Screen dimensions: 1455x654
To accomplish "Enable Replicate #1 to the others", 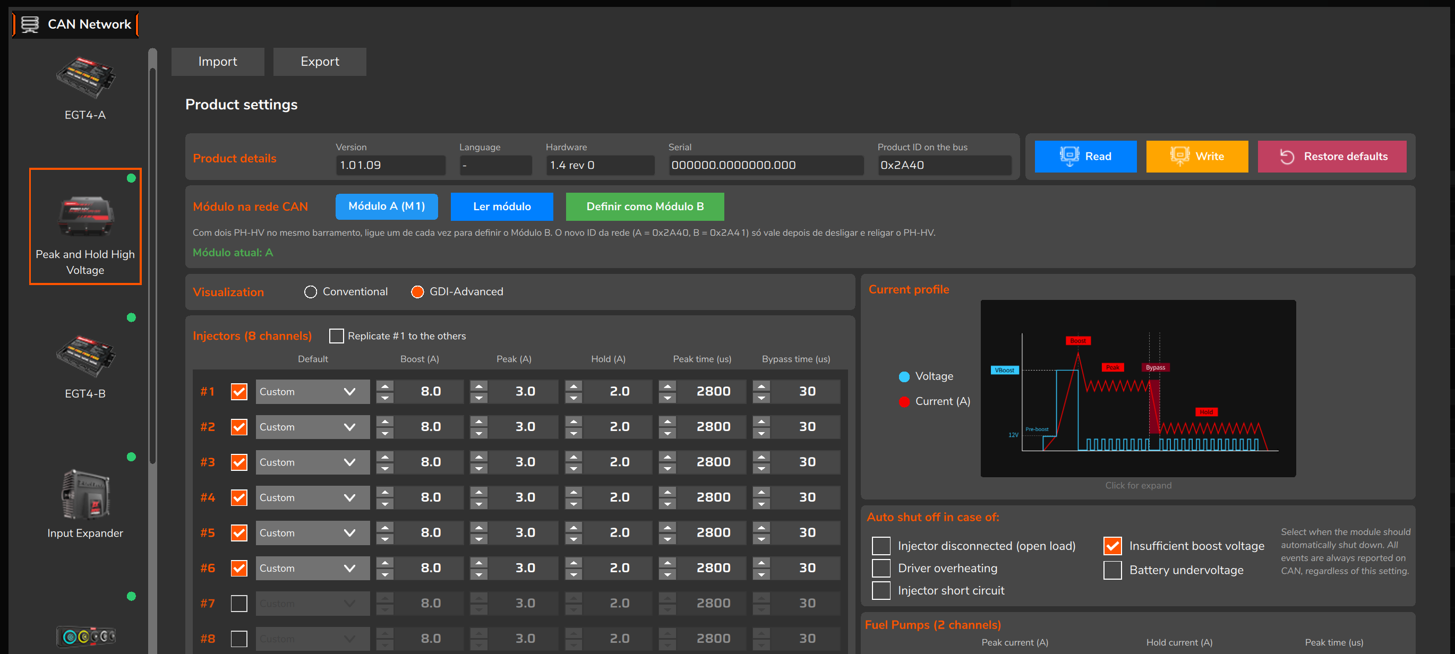I will [336, 336].
